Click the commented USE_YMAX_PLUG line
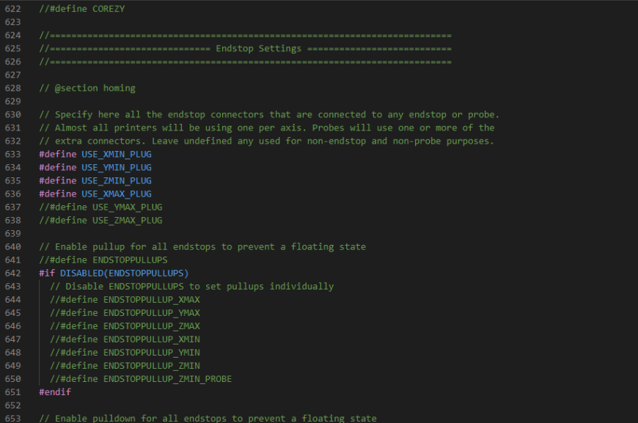The image size is (638, 423). click(x=100, y=207)
